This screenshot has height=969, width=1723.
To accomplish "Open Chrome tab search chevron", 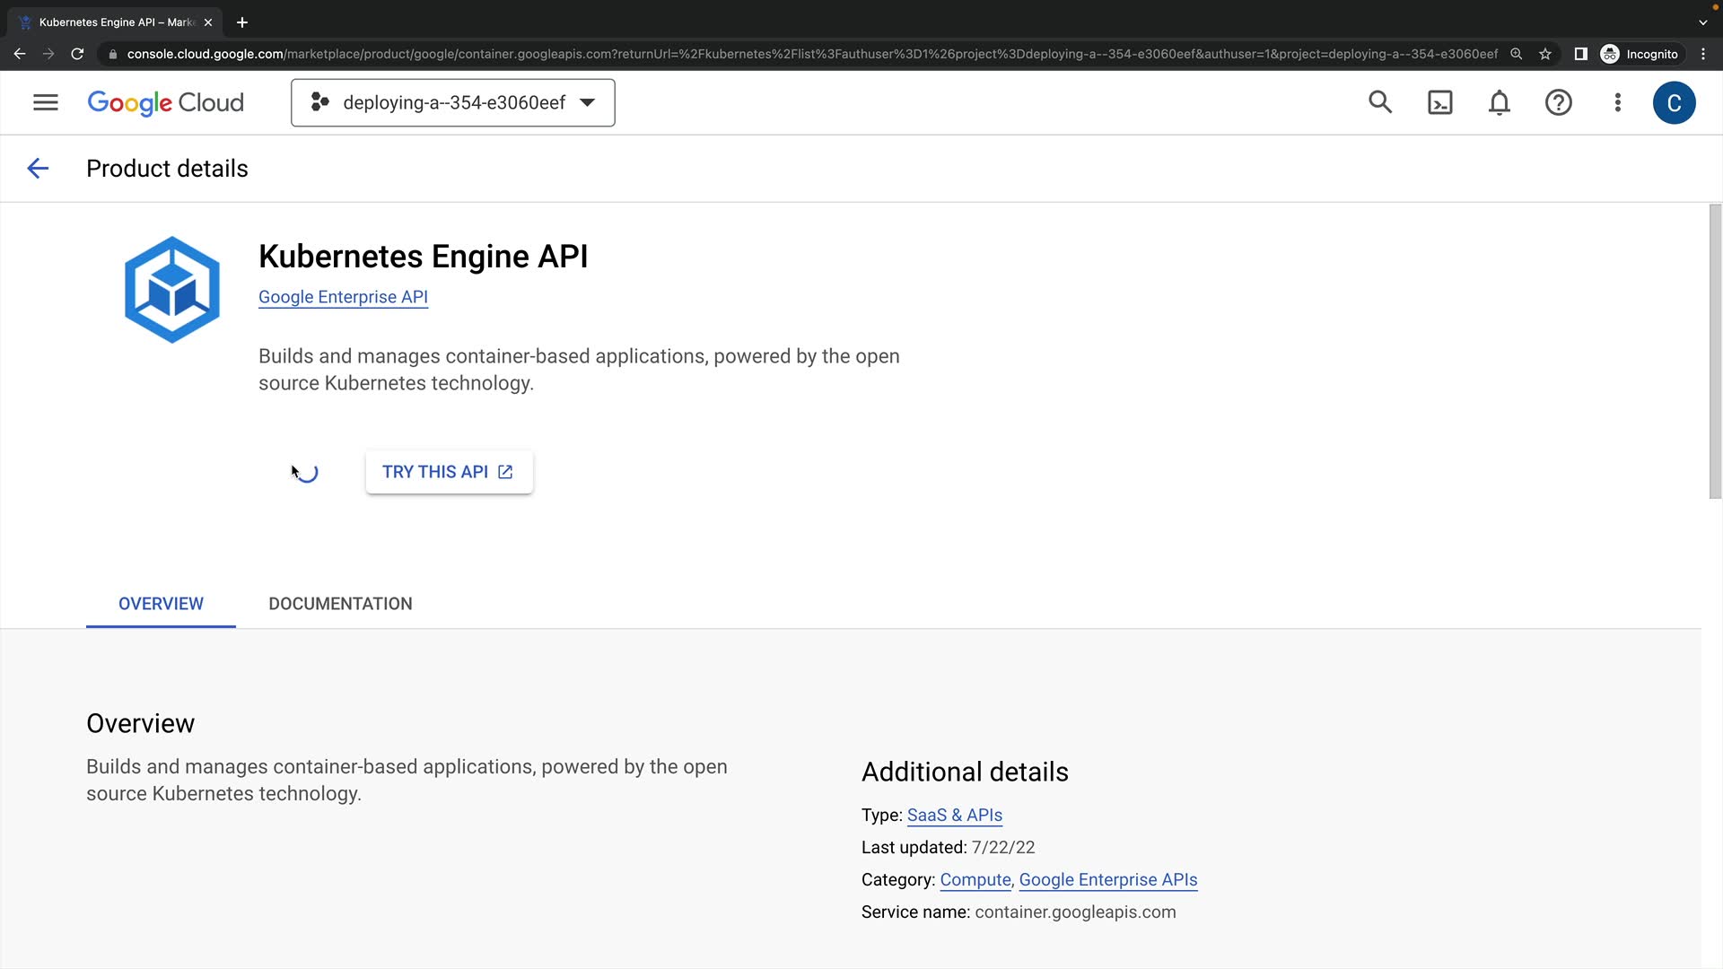I will pos(1702,22).
